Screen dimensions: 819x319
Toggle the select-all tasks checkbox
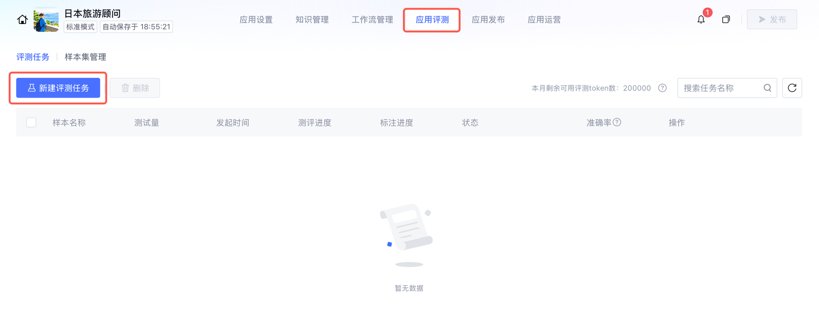(x=31, y=122)
